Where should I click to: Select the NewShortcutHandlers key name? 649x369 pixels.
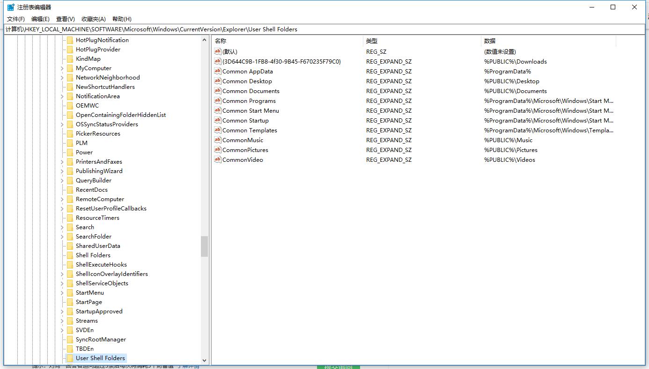point(105,87)
